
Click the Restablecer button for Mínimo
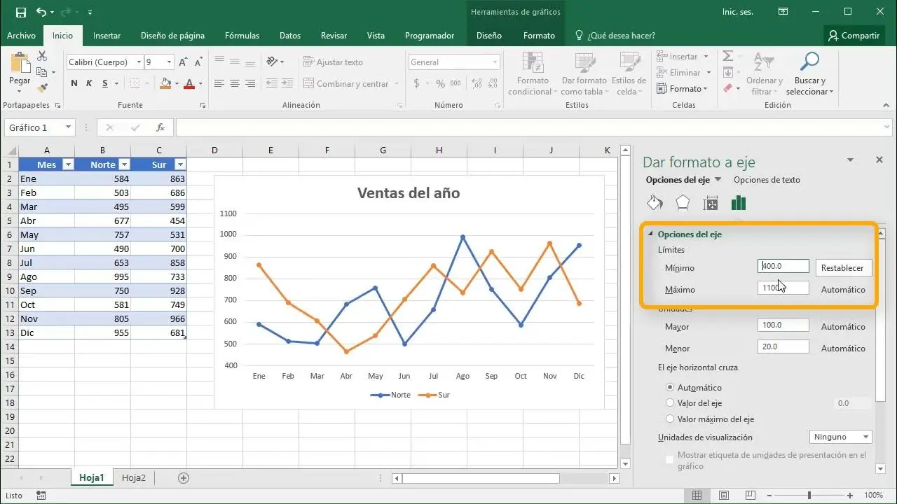[843, 267]
